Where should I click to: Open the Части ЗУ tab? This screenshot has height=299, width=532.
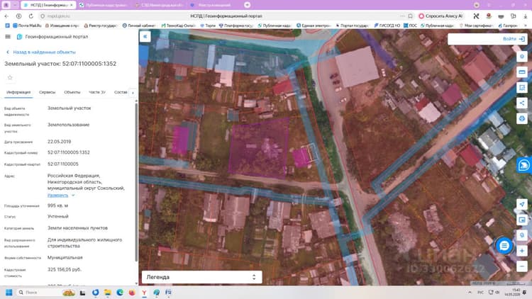coord(97,92)
